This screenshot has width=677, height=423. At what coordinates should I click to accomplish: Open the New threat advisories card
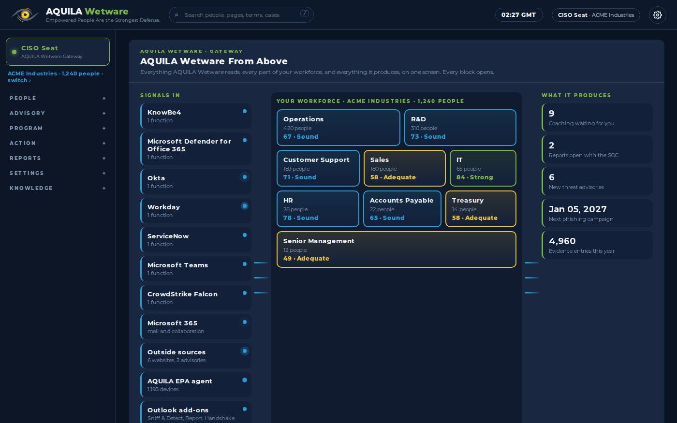pyautogui.click(x=597, y=181)
